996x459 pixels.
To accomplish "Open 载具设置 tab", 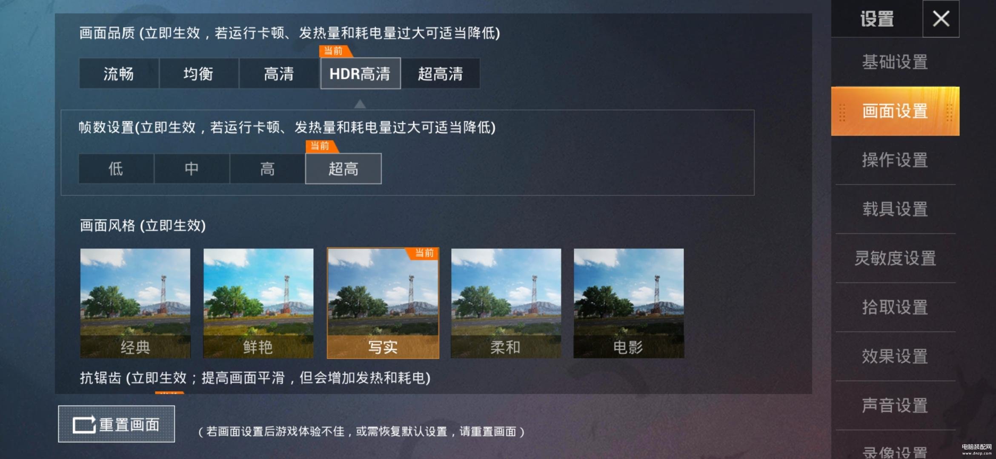I will pyautogui.click(x=895, y=209).
